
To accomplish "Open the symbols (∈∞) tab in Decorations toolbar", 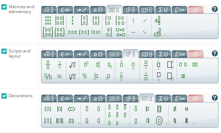I will coord(65,99).
